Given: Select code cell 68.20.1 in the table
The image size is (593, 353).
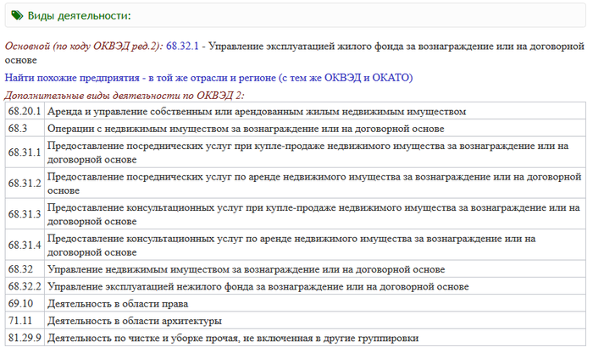Looking at the screenshot, I should [25, 111].
